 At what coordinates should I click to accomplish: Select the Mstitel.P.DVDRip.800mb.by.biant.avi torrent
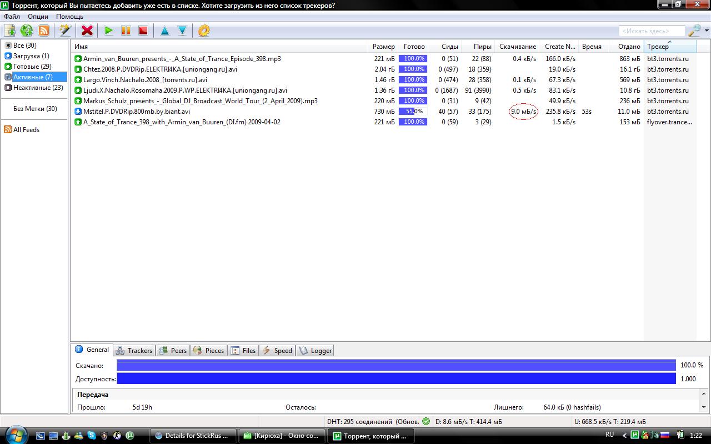pyautogui.click(x=137, y=112)
